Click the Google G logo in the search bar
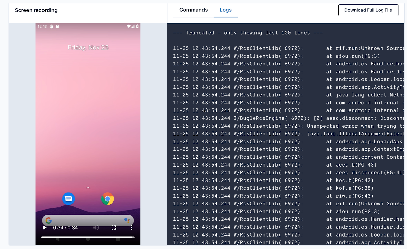The image size is (407, 249). 49,220
